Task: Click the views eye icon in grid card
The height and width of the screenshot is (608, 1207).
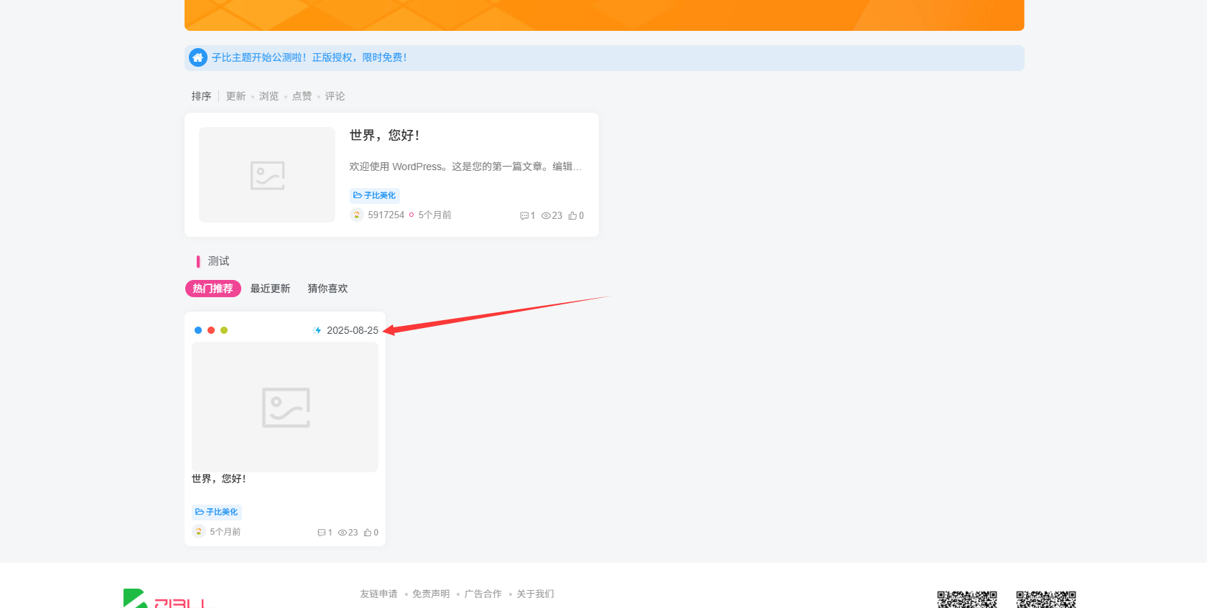Action: coord(342,533)
